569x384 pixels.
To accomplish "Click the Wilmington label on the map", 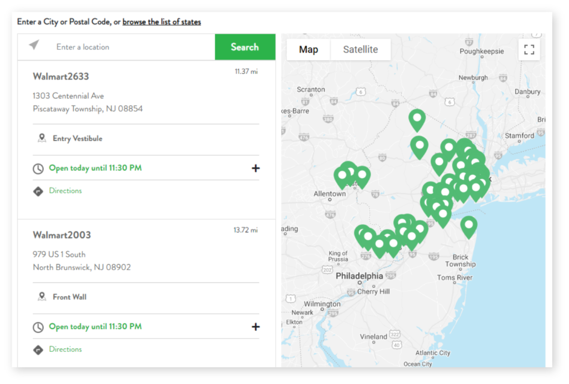I will click(322, 304).
